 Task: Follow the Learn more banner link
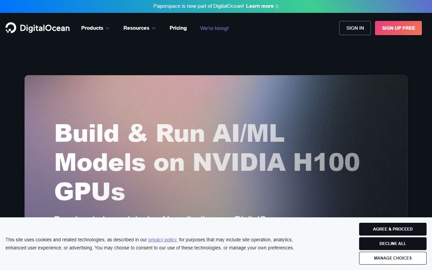click(260, 6)
